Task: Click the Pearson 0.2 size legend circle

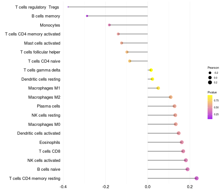Action: (x=210, y=82)
